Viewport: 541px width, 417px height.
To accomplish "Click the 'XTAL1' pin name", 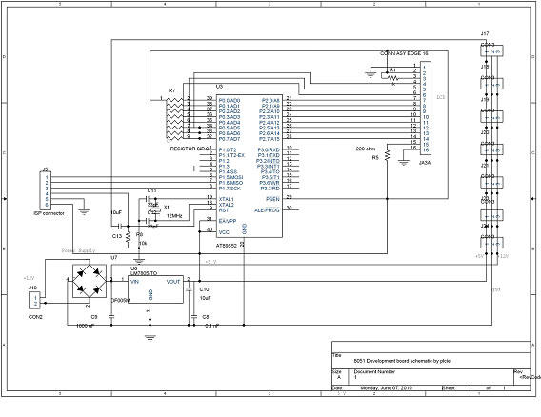I will [226, 199].
